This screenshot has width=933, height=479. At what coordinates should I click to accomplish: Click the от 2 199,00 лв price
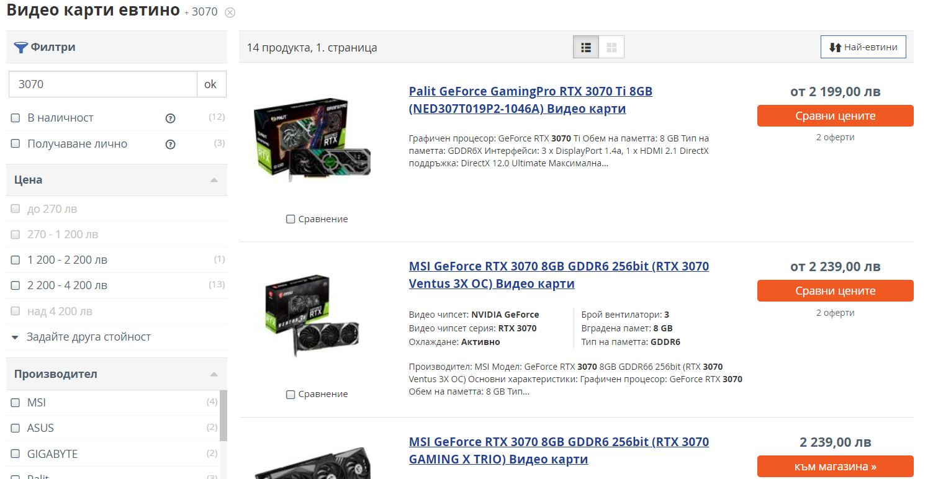[835, 92]
